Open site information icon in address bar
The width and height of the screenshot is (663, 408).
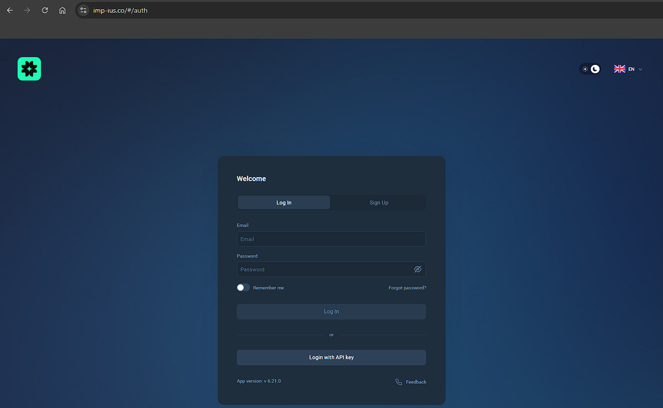[x=83, y=10]
